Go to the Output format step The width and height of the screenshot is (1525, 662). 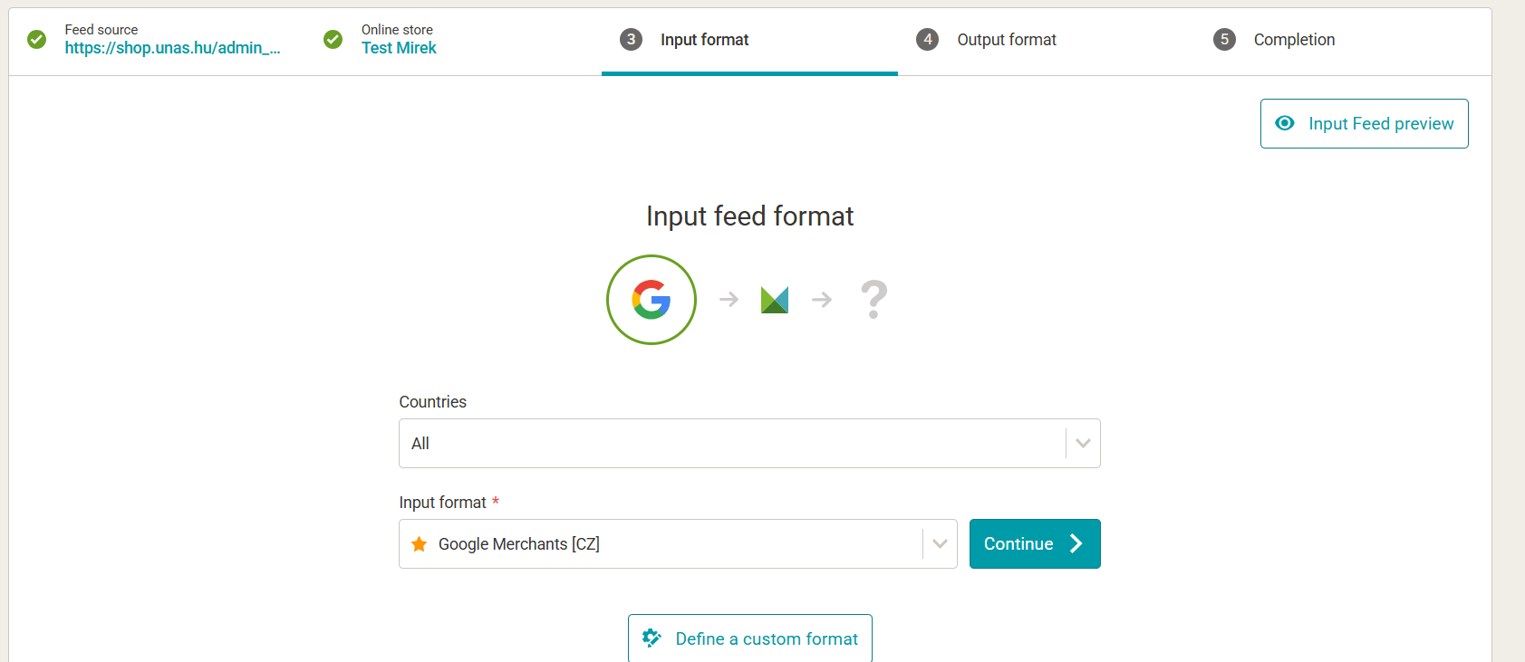click(x=1006, y=40)
